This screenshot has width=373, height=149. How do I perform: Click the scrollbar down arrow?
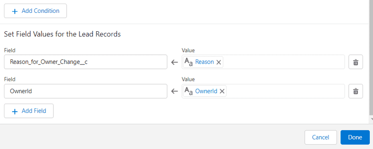tap(371, 119)
